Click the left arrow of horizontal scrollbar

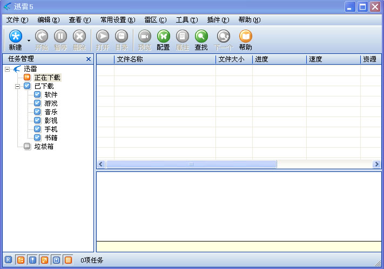tap(100, 164)
